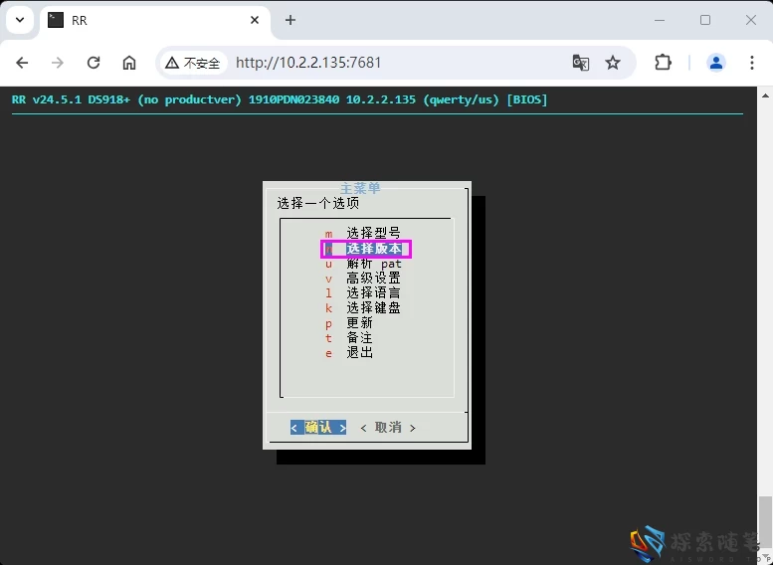Select menu item 选择语言
The width and height of the screenshot is (773, 565).
pos(362,293)
